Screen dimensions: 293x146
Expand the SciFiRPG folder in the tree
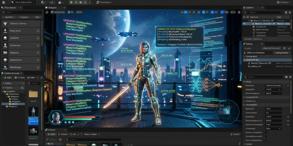2,92
